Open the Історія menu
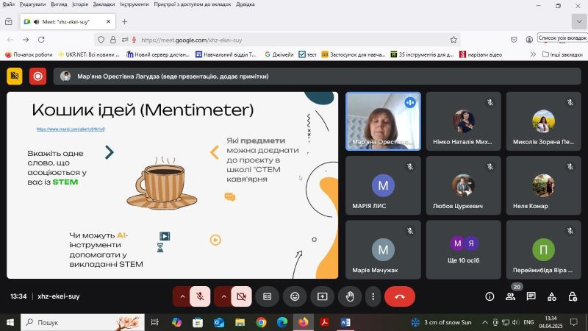Viewport: 588px width, 331px height. (x=80, y=4)
